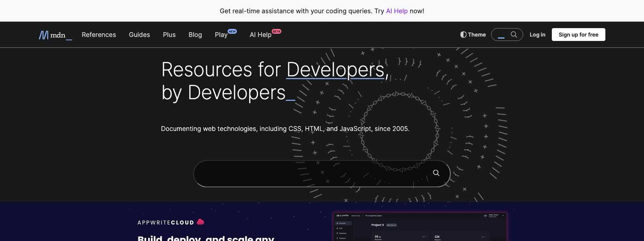The width and height of the screenshot is (644, 241).
Task: Click the tagline mentioning 'since 2005'
Action: 285,129
